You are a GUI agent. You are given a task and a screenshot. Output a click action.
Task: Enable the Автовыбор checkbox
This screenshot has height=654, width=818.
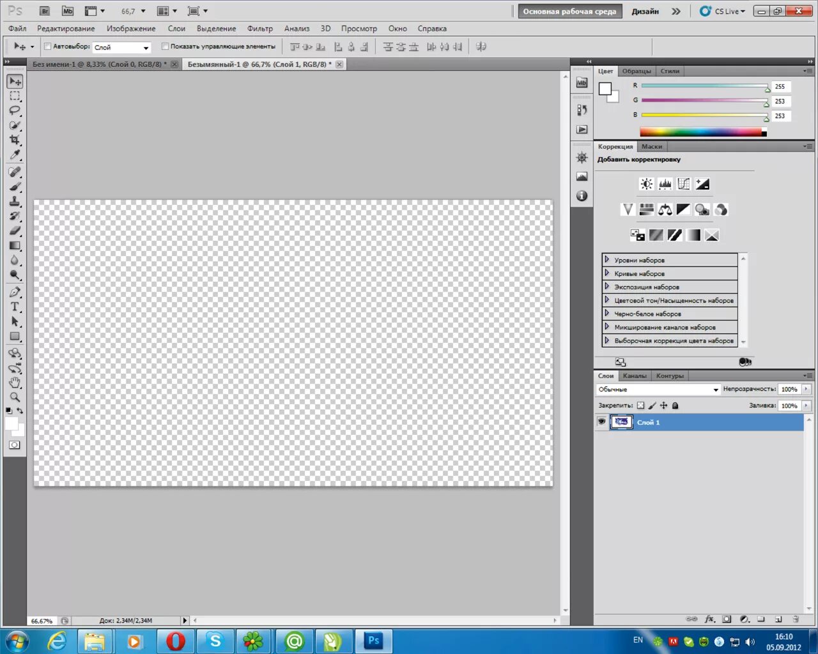pos(47,46)
